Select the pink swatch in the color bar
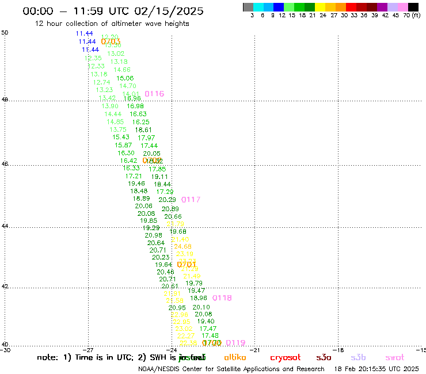 tap(402, 7)
